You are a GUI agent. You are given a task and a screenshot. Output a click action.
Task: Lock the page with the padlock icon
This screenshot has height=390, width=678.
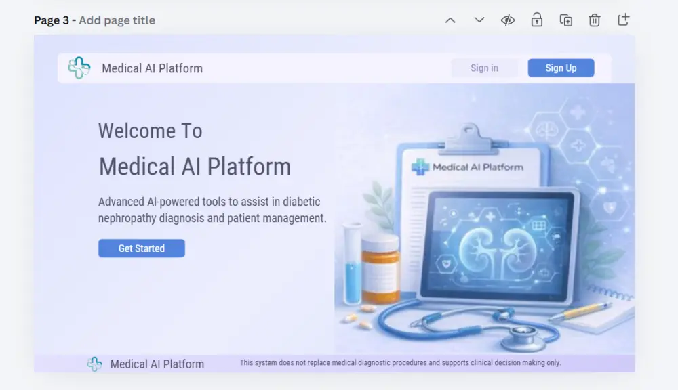pos(536,20)
